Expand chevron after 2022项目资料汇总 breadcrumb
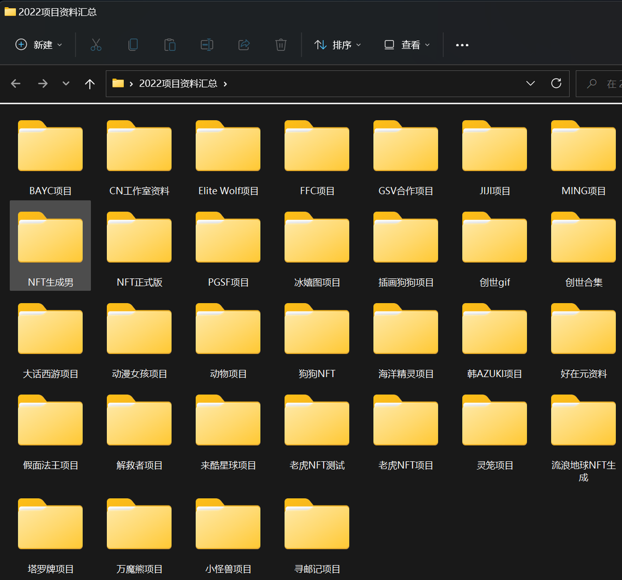 (225, 83)
